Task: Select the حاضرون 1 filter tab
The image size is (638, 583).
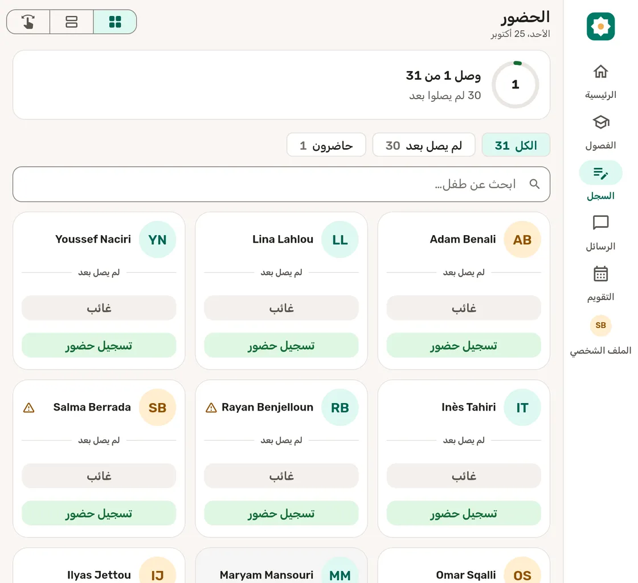Action: point(326,145)
